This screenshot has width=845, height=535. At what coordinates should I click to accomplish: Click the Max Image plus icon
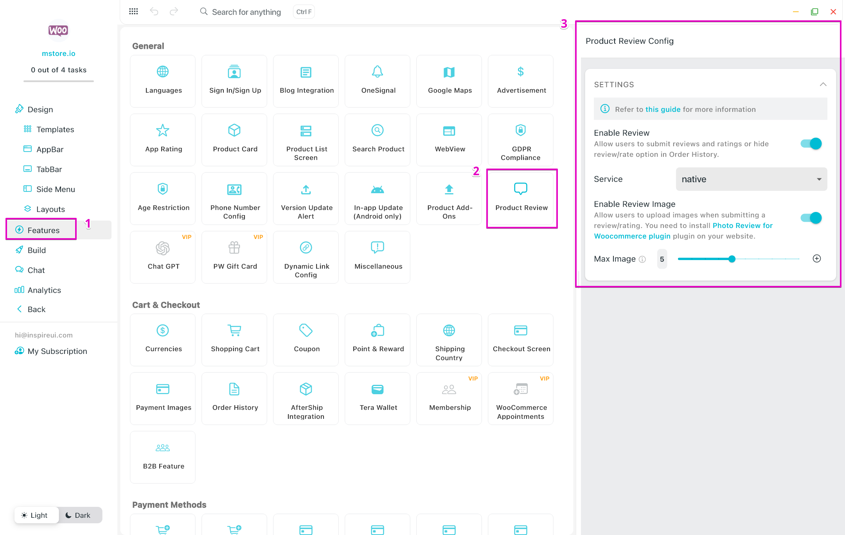(x=816, y=259)
